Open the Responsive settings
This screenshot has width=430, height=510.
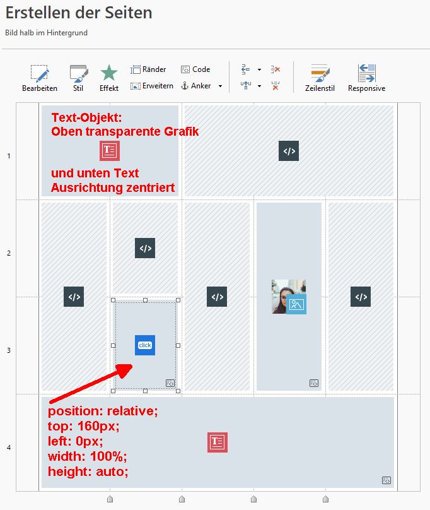pos(366,78)
